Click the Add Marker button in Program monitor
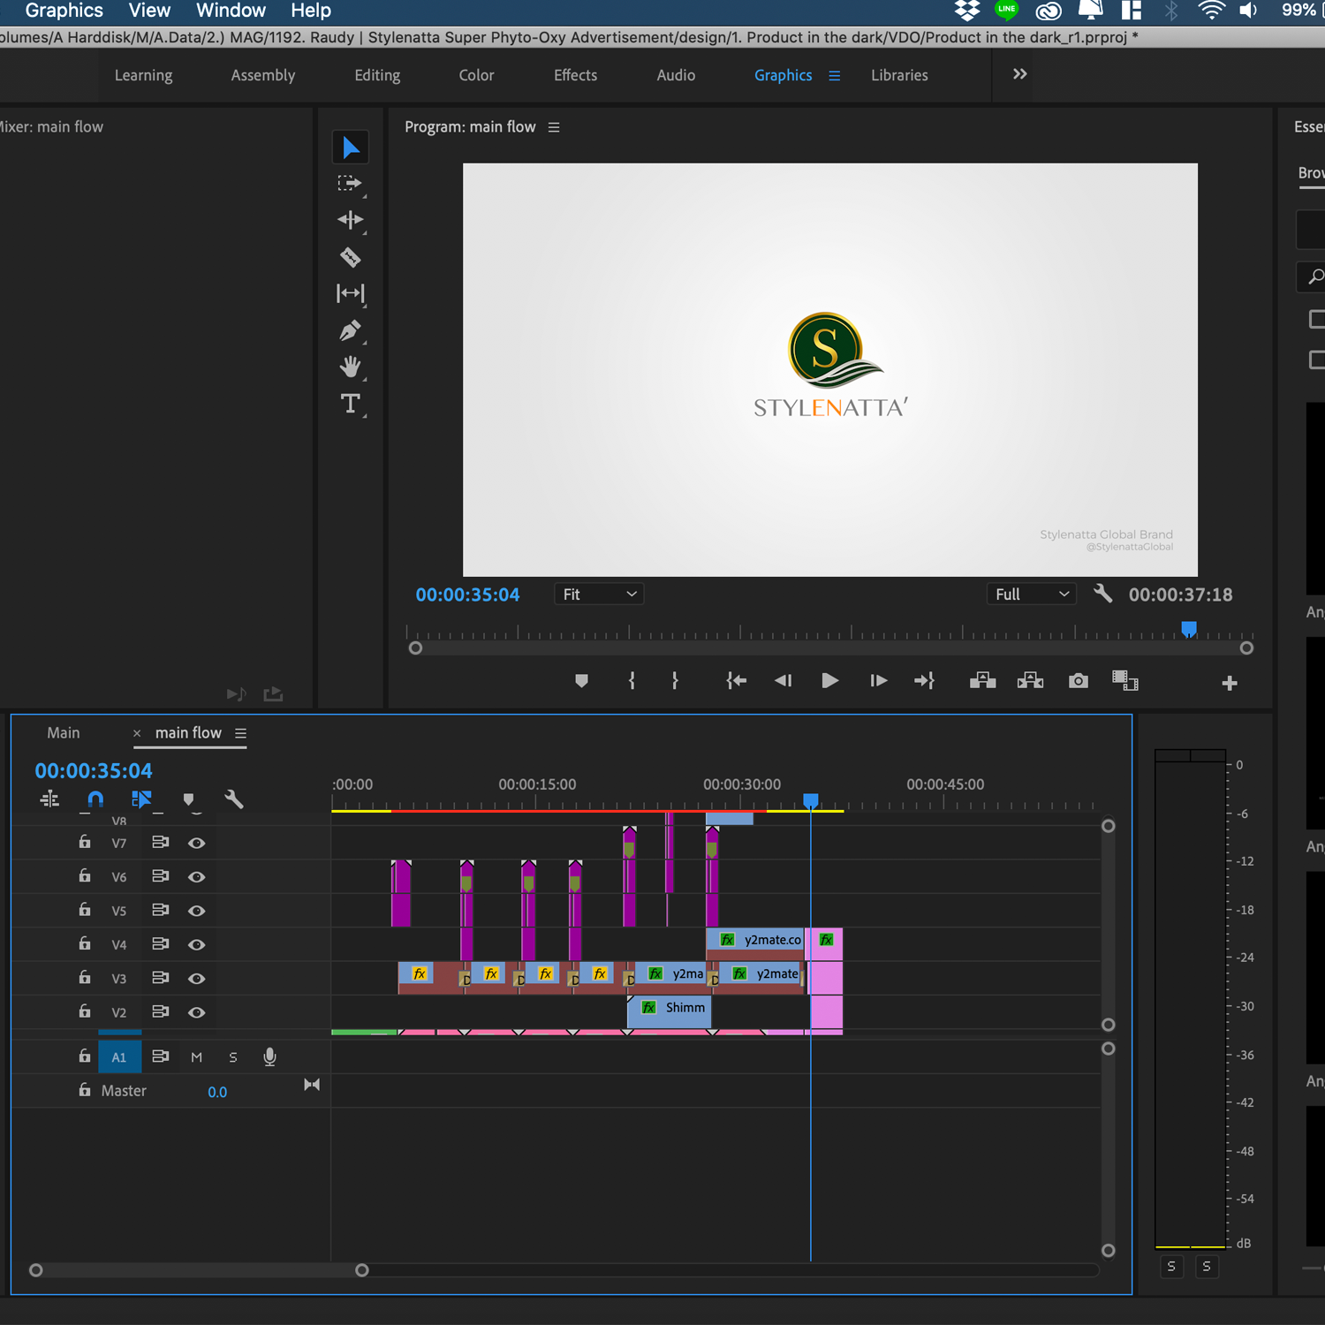 581,681
